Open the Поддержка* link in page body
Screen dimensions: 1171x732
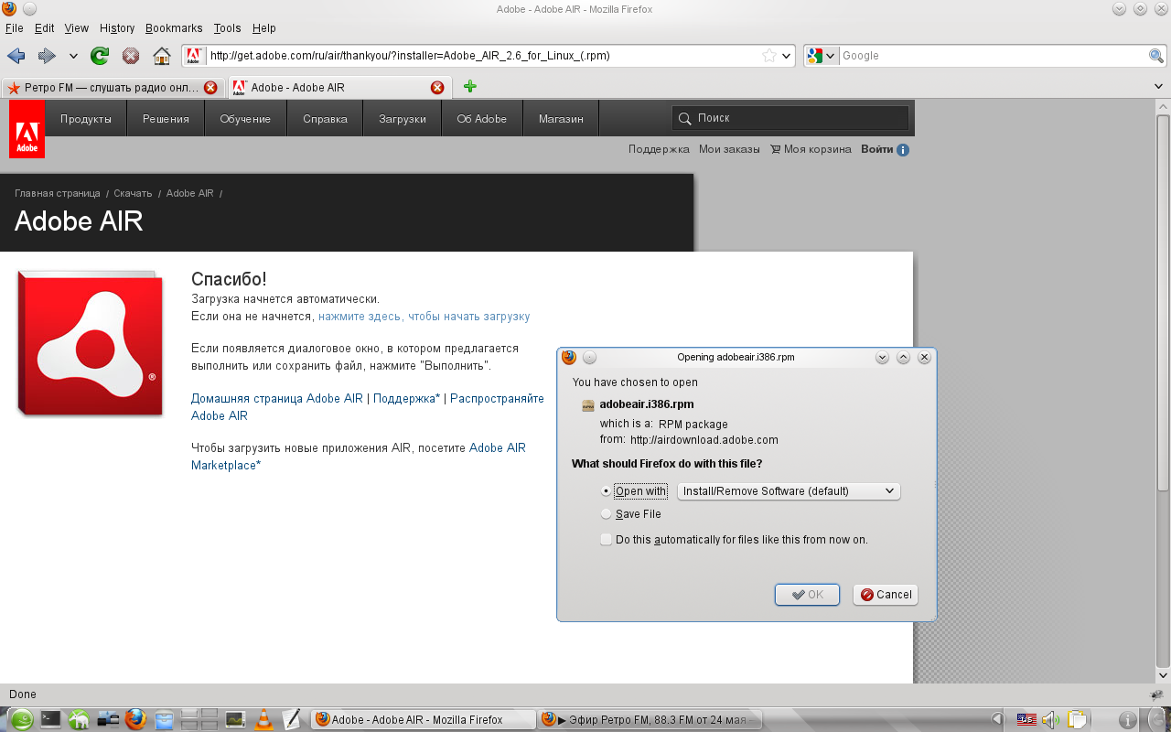407,399
